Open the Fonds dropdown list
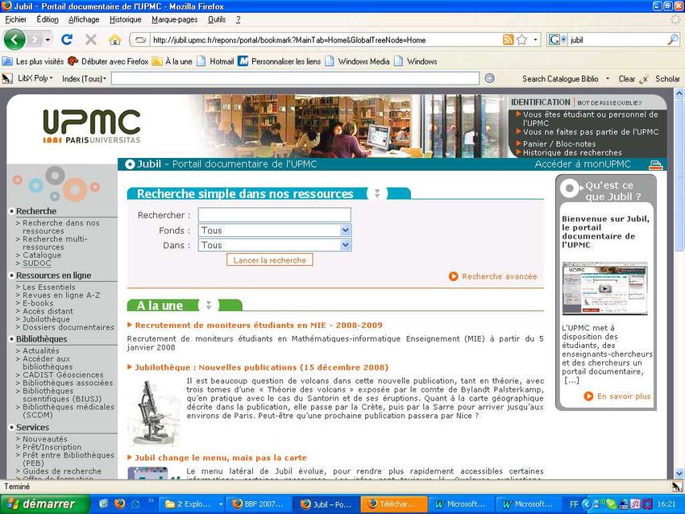This screenshot has width=685, height=514. coord(345,230)
